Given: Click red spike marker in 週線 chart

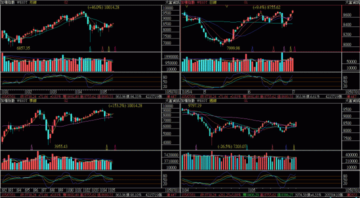Looking at the screenshot, I should coord(272,147).
